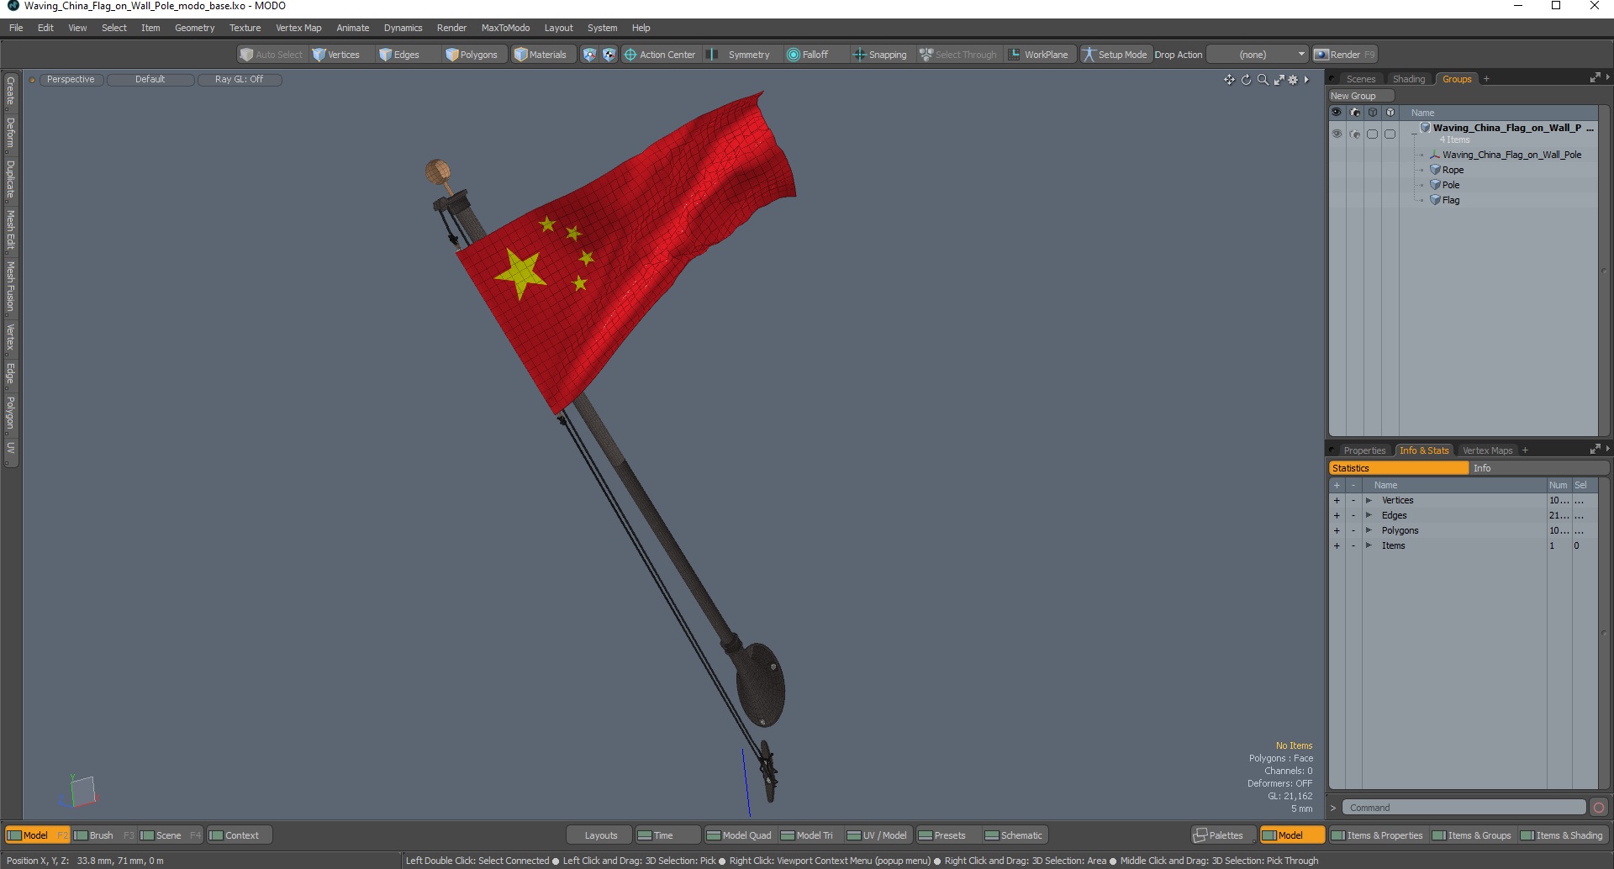Open the Schematic layout
The image size is (1614, 869).
1014,835
